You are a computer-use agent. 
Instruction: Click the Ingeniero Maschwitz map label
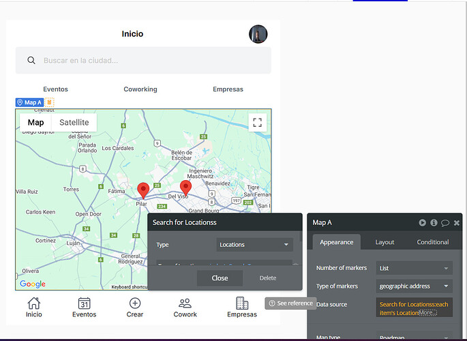[x=200, y=174]
